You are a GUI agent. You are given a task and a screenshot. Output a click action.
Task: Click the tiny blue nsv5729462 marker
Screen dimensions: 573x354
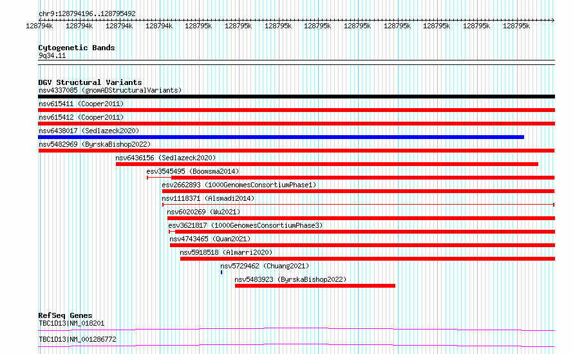(x=221, y=272)
